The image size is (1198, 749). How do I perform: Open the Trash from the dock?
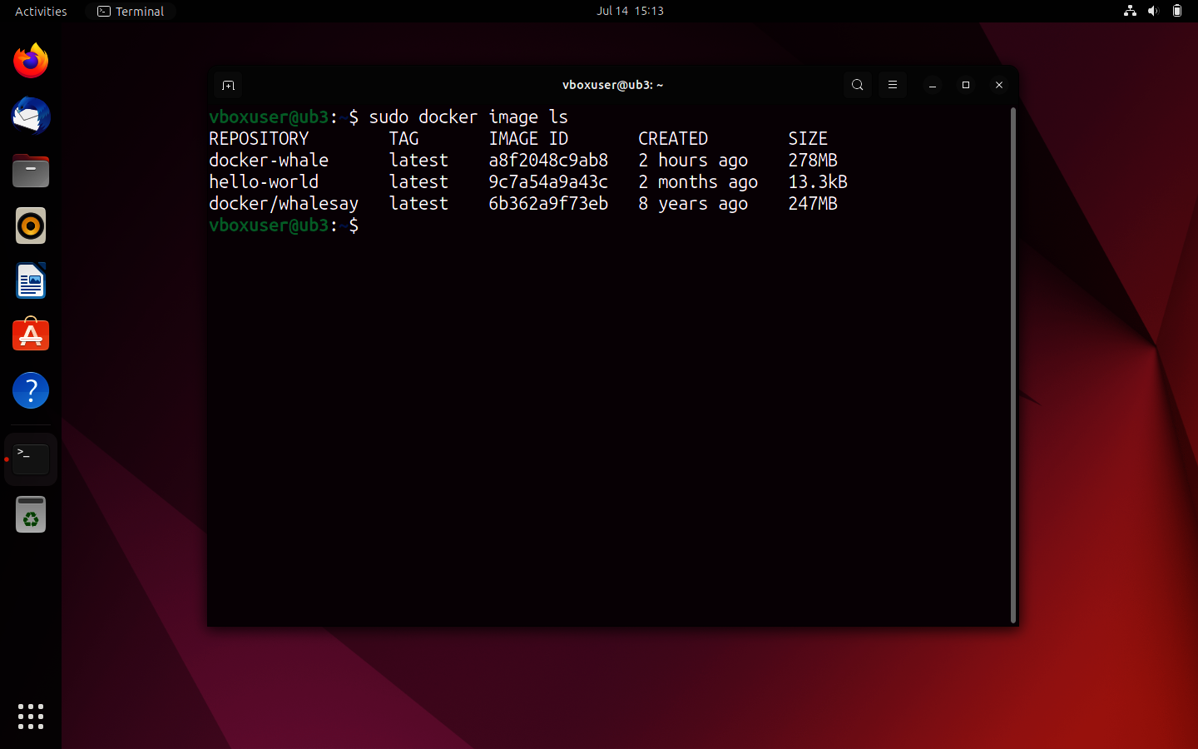tap(30, 514)
